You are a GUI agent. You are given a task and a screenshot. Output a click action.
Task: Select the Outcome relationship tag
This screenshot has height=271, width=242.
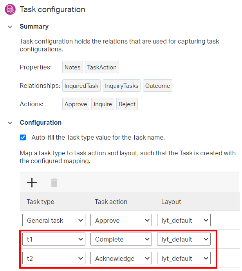pos(157,85)
